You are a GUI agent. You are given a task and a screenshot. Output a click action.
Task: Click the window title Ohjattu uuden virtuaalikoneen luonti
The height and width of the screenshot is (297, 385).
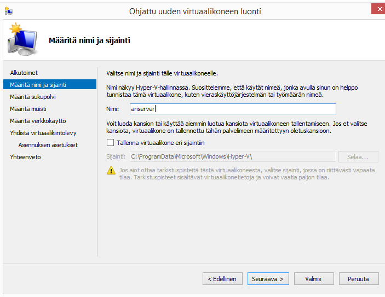tap(195, 11)
